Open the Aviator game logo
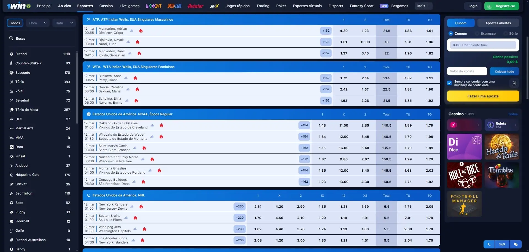This screenshot has height=252, width=529. (x=195, y=6)
